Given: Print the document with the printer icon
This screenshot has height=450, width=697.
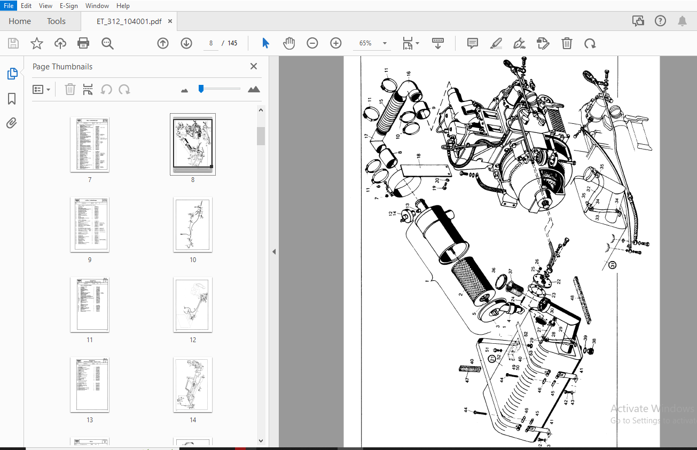Looking at the screenshot, I should (83, 43).
